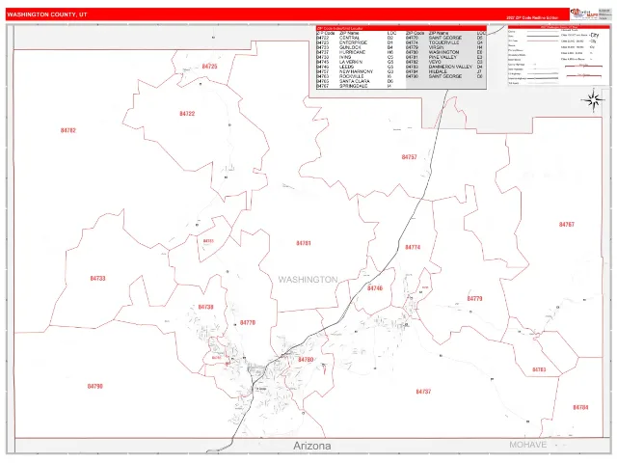
Task: Click DAMMERON VALLEY in the ZIP index
Action: [x=450, y=67]
